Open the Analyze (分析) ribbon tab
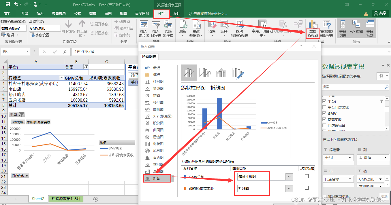This screenshot has height=205, width=391. 161,14
